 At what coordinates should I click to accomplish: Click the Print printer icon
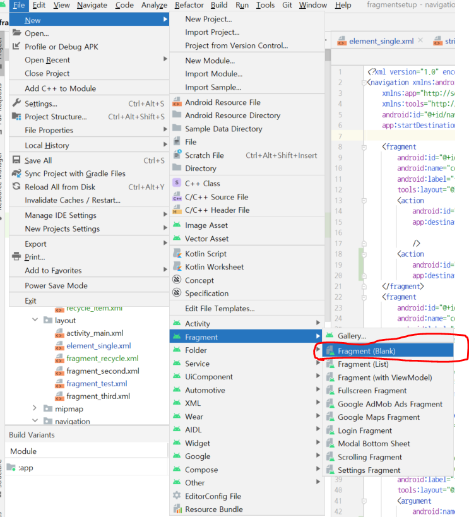coord(16,256)
